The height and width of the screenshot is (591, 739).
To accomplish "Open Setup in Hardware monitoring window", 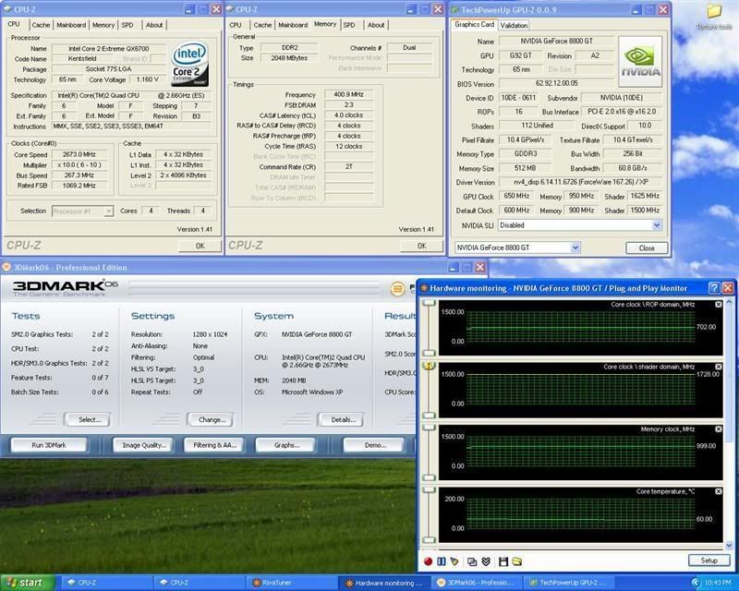I will click(709, 561).
